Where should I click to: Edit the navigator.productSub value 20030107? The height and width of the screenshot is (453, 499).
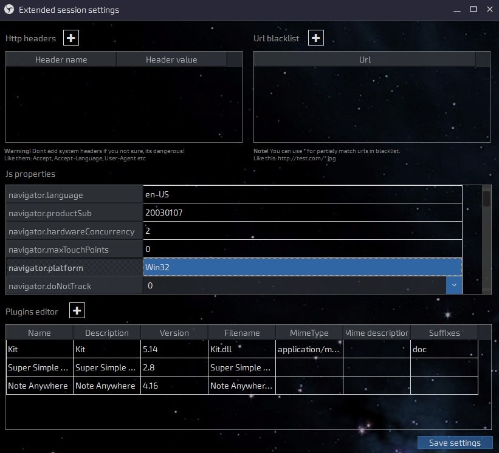coord(302,213)
